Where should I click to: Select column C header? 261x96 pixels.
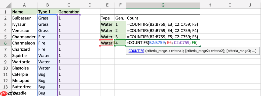[x=69, y=5]
